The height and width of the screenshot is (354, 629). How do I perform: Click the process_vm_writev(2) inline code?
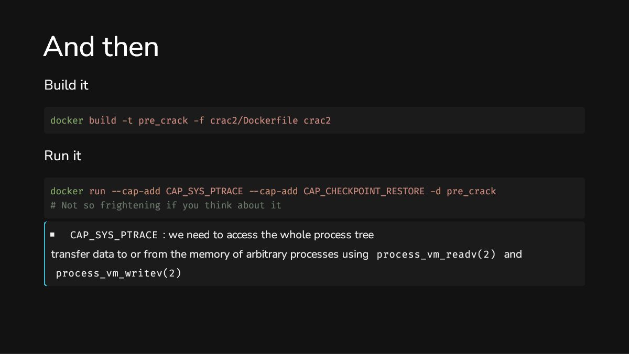tap(118, 273)
